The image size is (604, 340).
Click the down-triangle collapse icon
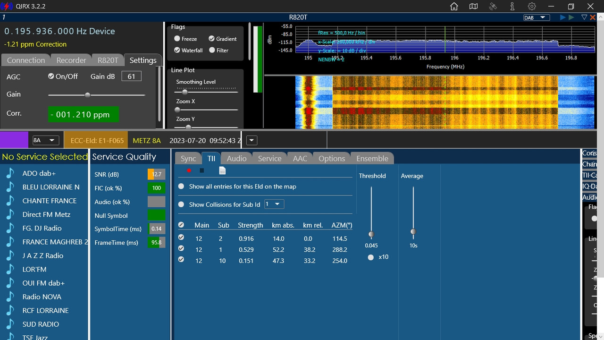pos(584,17)
